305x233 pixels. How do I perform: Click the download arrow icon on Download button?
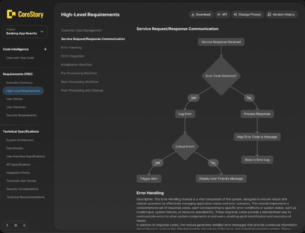click(x=193, y=14)
